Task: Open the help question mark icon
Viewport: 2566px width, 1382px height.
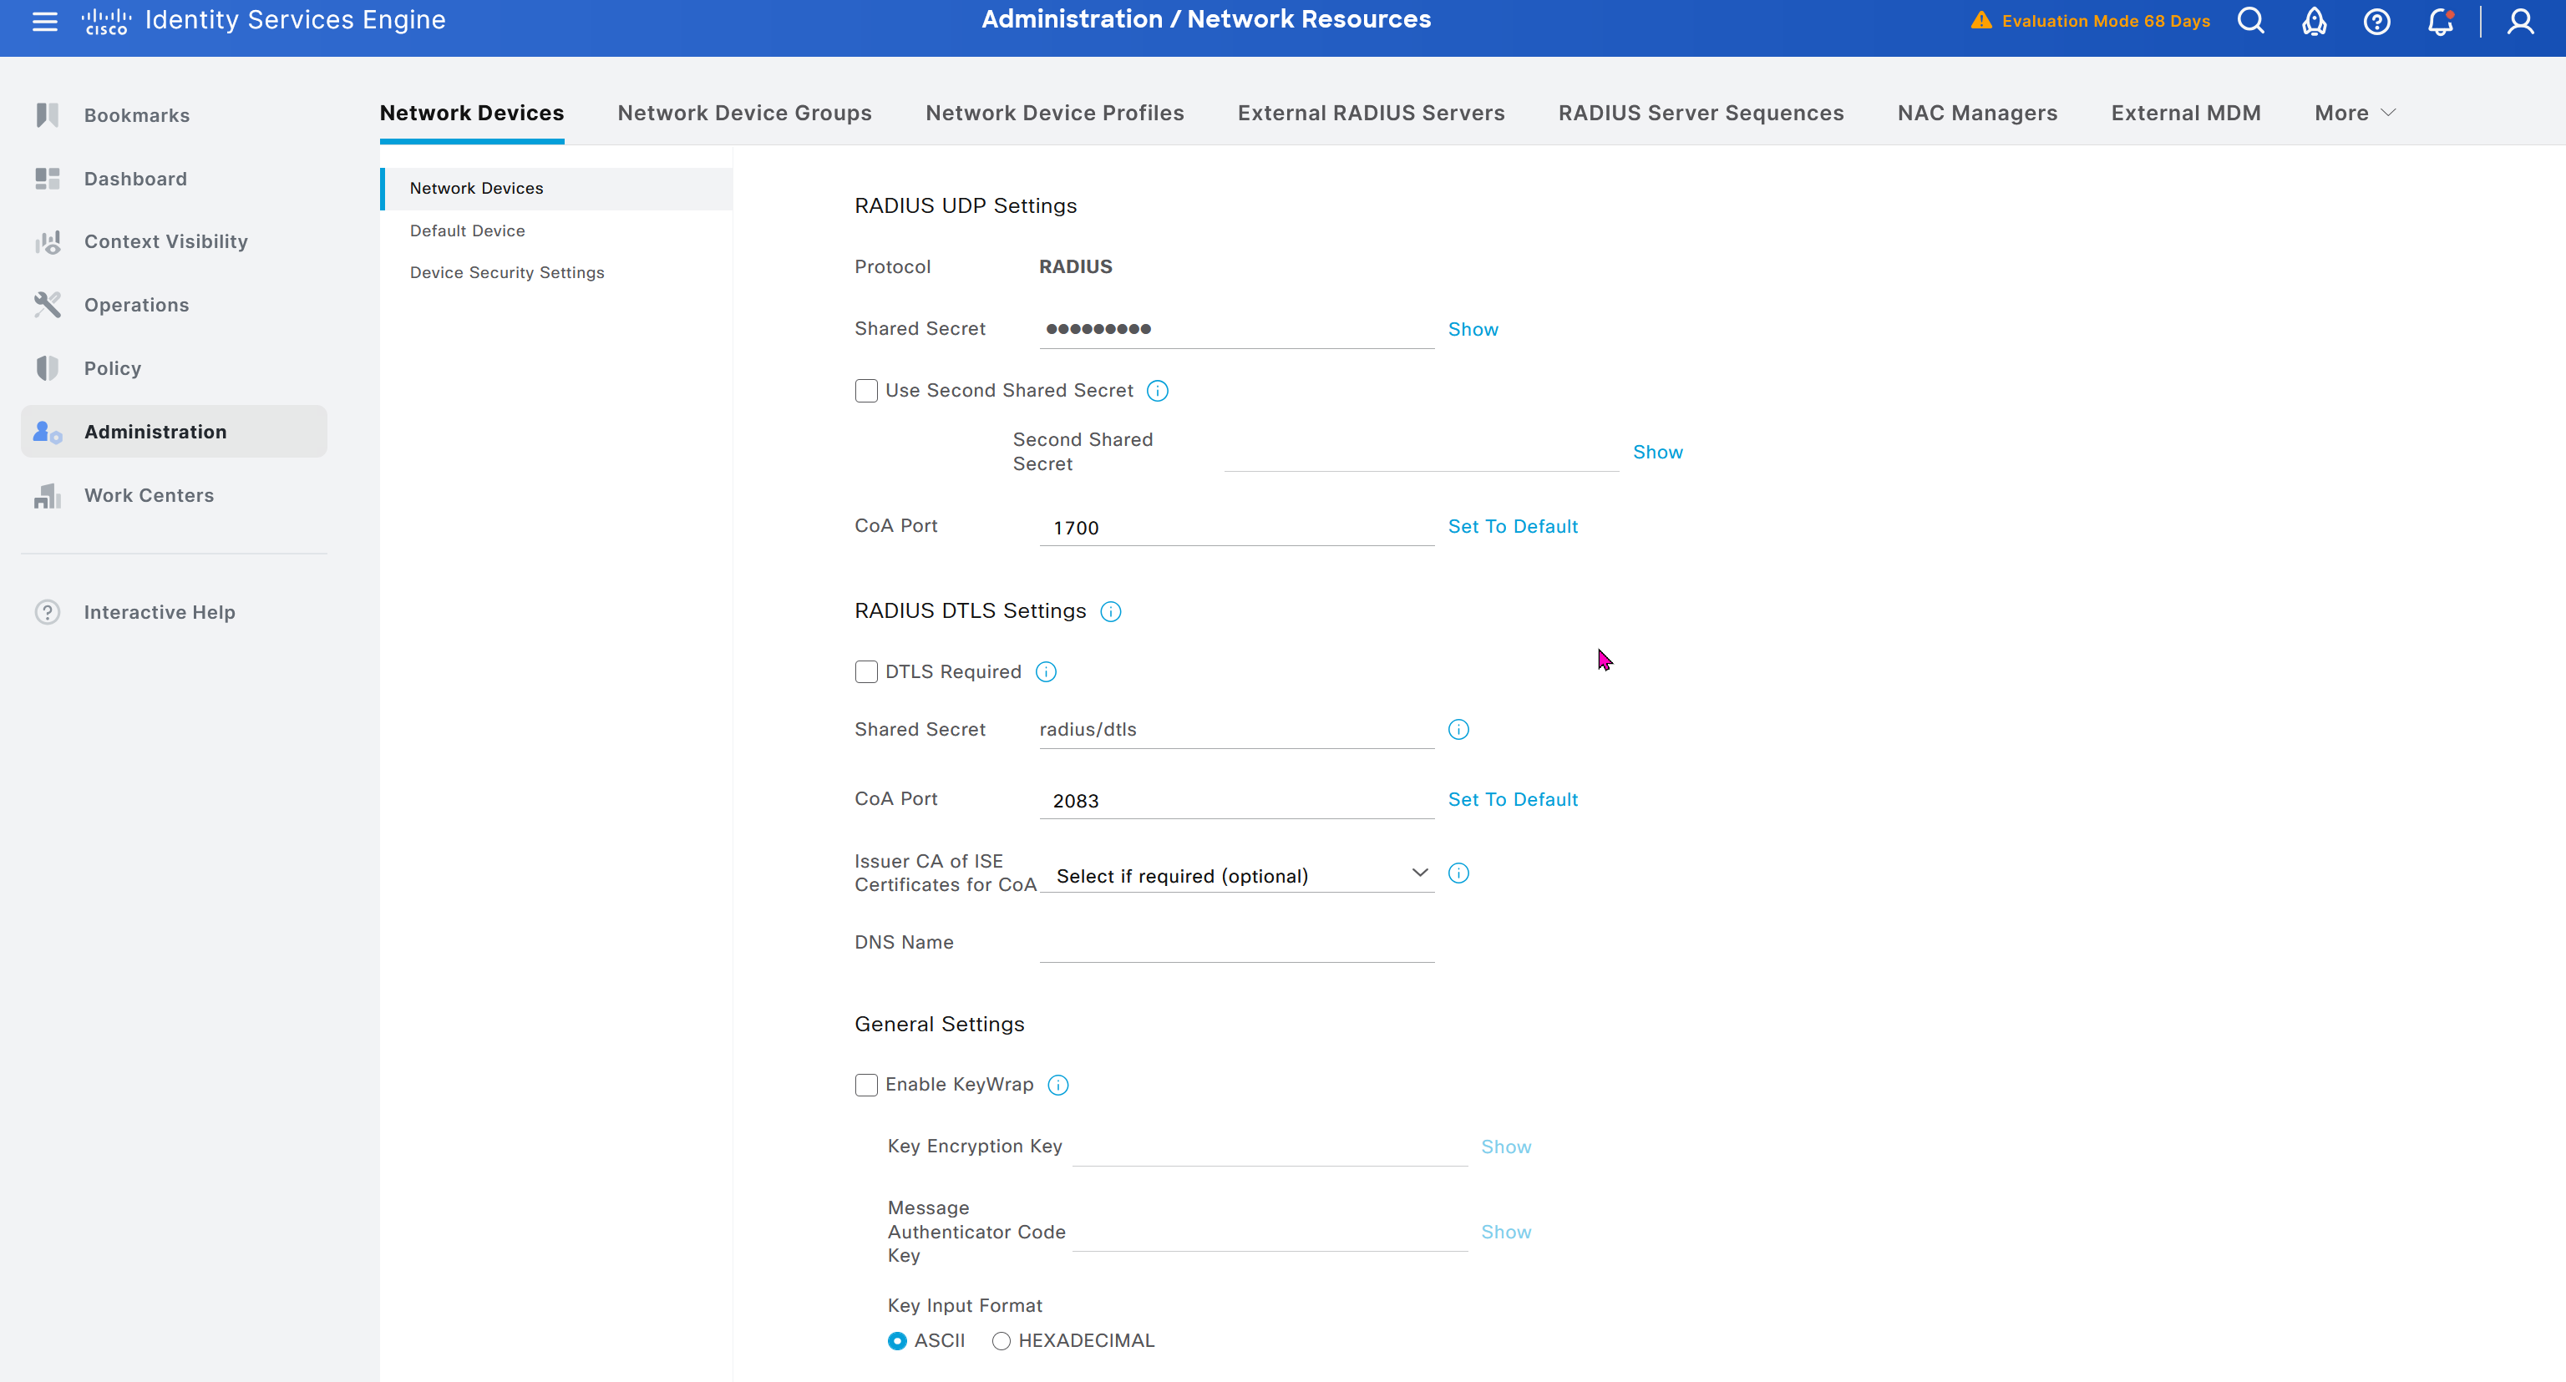Action: (x=2376, y=21)
